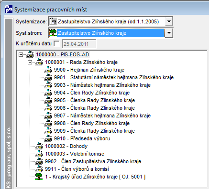Click icon beside 9902 Člen Zastupitelstva

pyautogui.click(x=39, y=161)
